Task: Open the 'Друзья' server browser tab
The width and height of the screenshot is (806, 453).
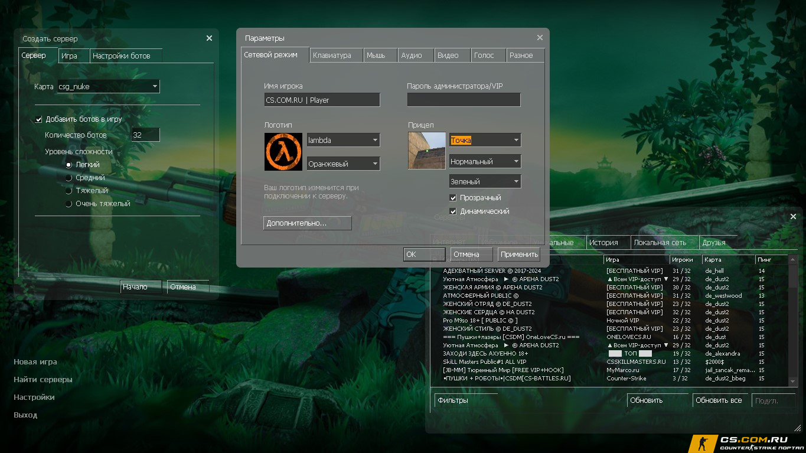Action: (x=718, y=242)
